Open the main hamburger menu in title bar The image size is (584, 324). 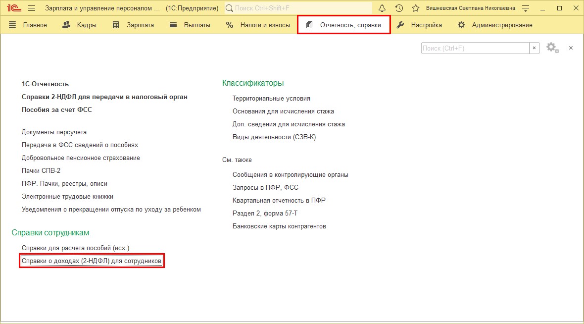pos(32,8)
